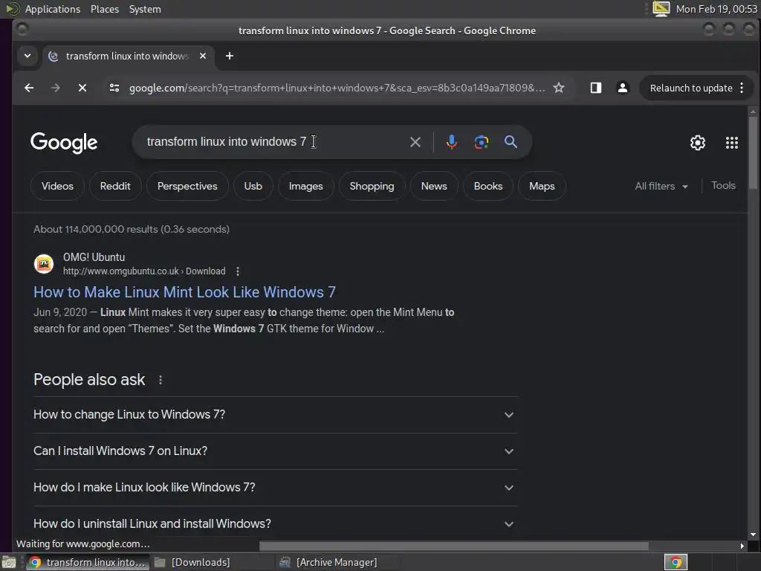Switch to Shopping results
761x571 pixels.
click(372, 187)
